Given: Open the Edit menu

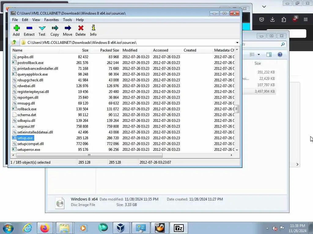Looking at the screenshot, I should [x=25, y=20].
